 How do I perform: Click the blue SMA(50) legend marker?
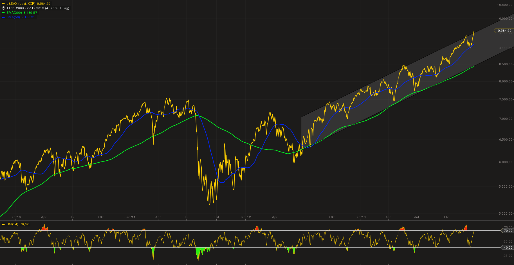[3, 17]
